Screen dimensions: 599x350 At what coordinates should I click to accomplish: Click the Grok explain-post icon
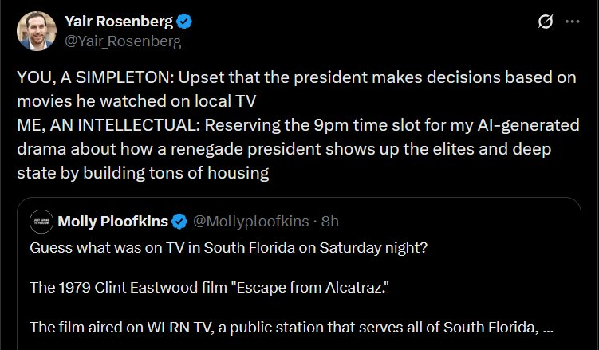(x=546, y=22)
